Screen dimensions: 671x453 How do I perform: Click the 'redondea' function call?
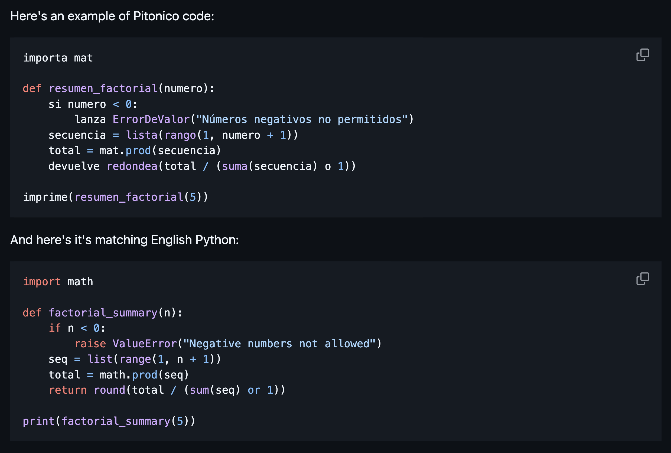[132, 166]
